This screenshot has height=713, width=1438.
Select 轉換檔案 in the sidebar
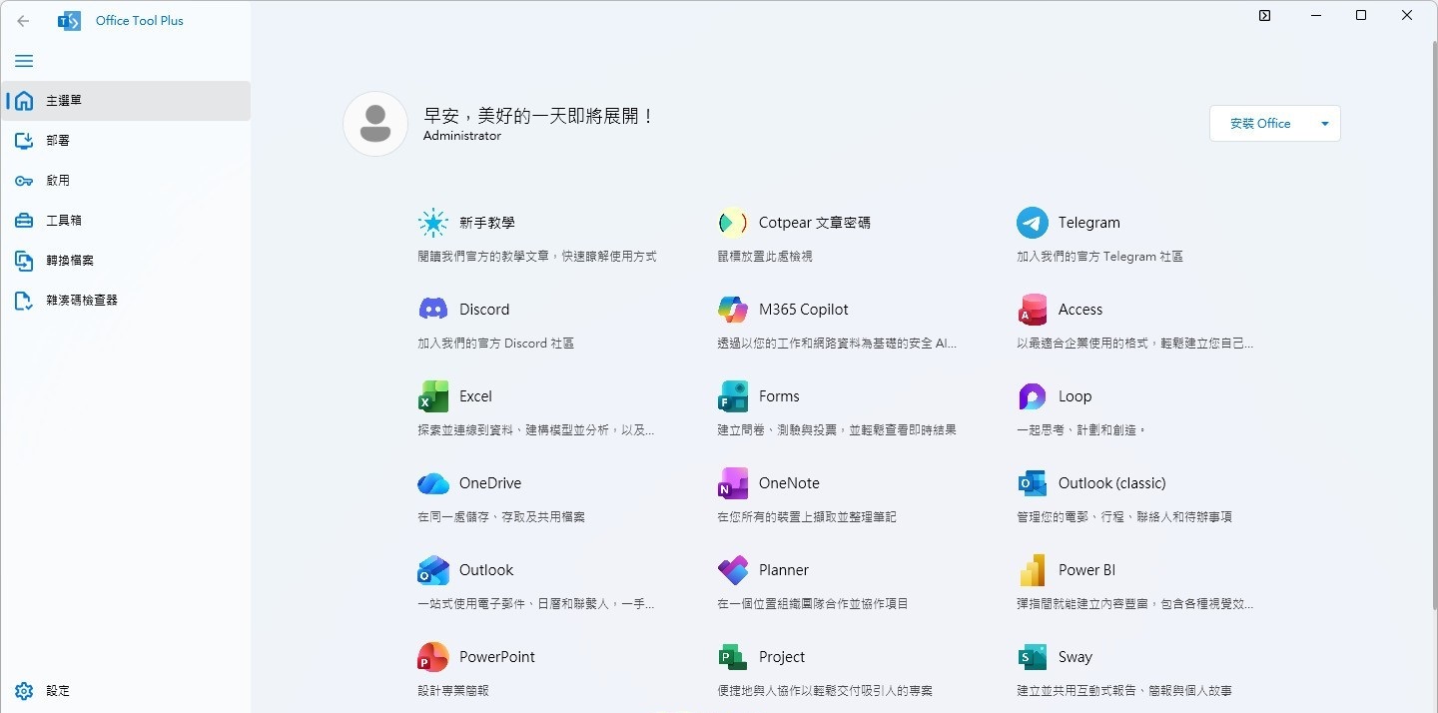69,261
